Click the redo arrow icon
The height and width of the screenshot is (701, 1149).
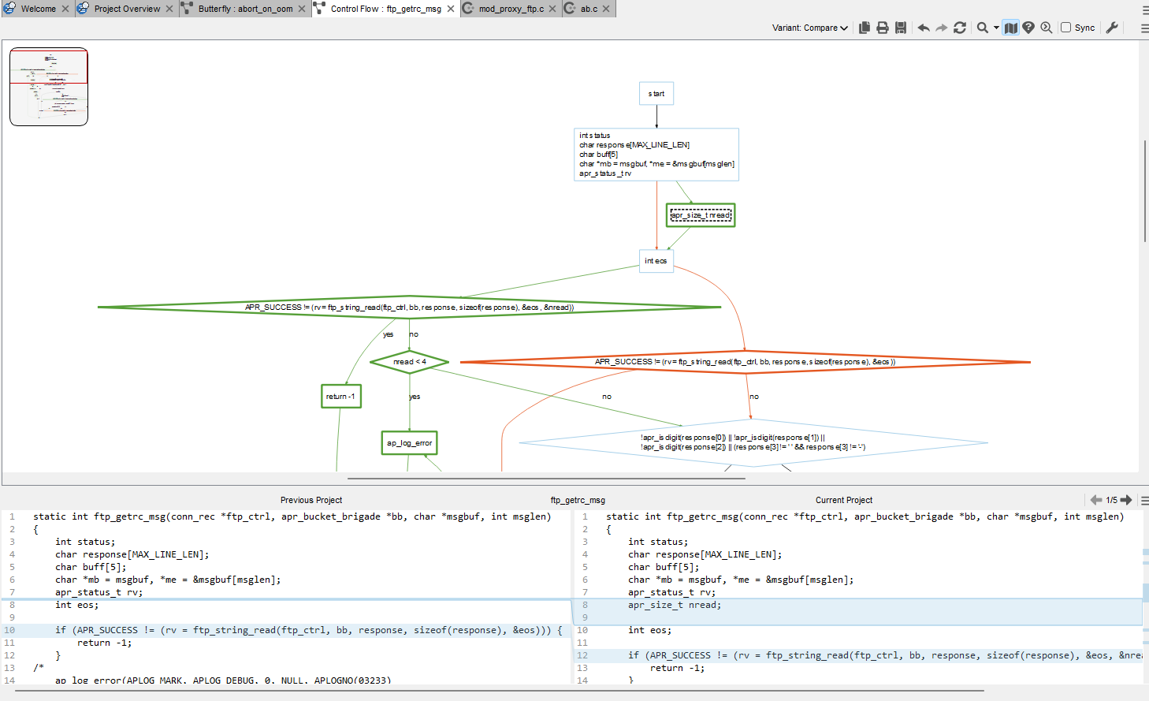(942, 28)
